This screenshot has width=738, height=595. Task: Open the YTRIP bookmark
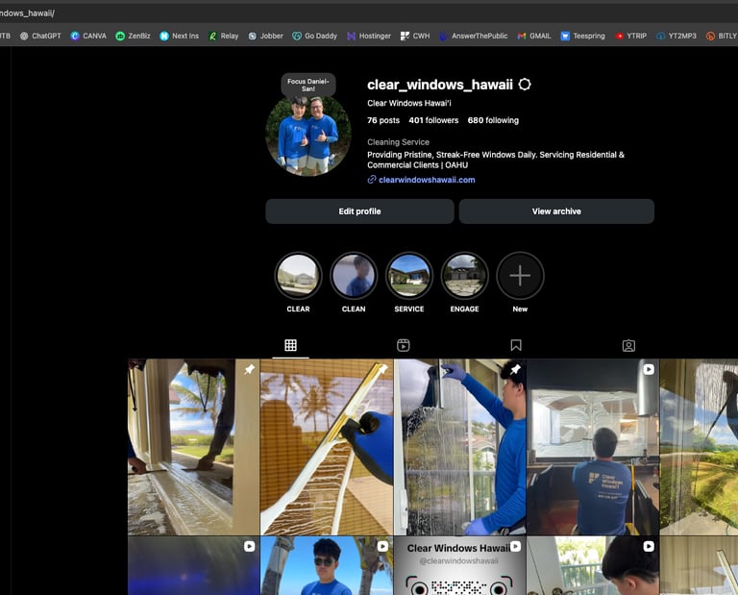pos(630,36)
